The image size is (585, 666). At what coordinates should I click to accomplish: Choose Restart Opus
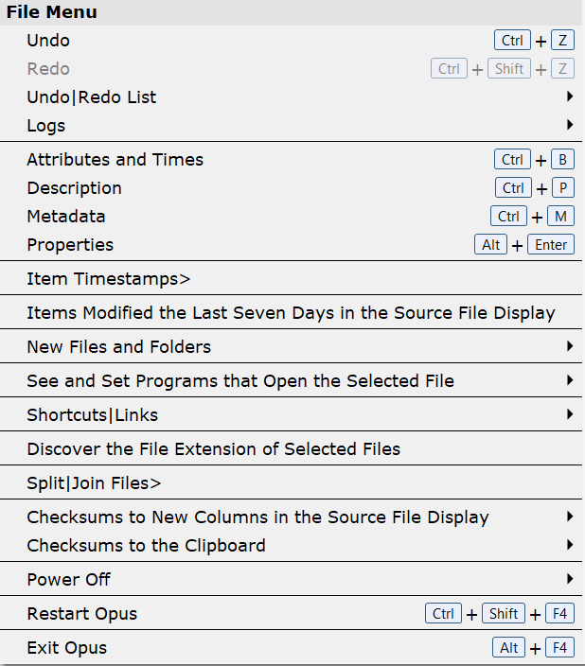tap(81, 614)
